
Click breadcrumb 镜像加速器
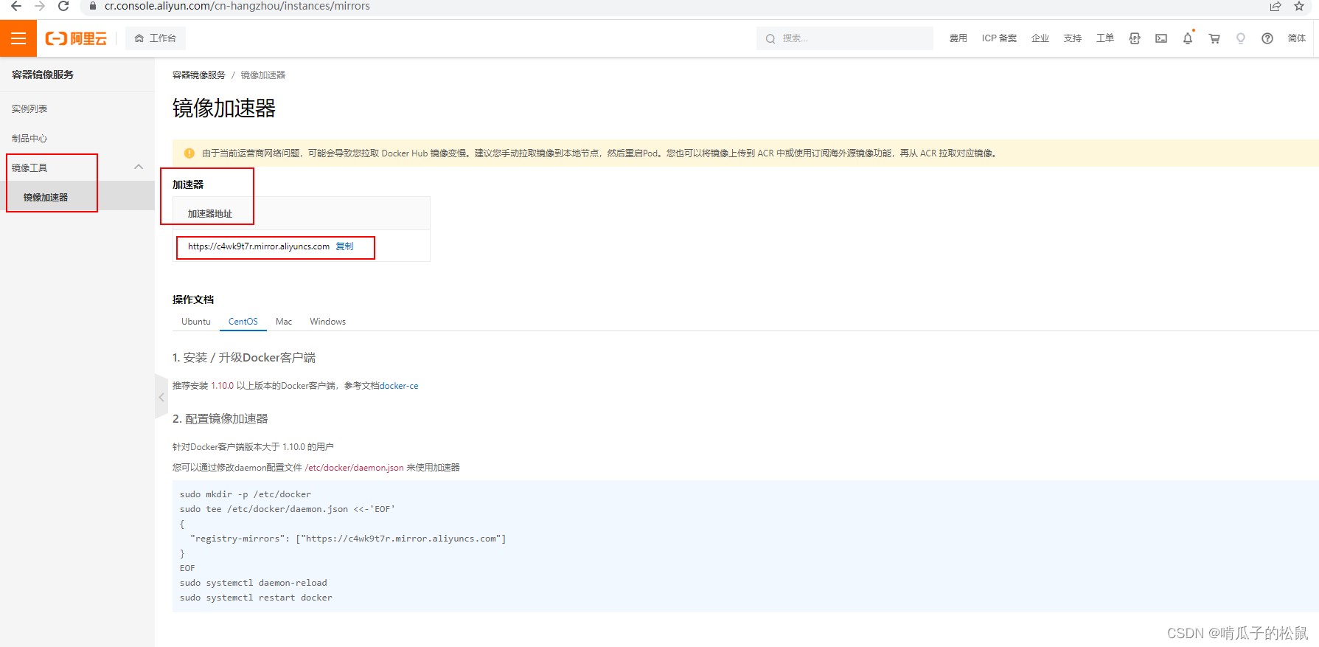(262, 75)
